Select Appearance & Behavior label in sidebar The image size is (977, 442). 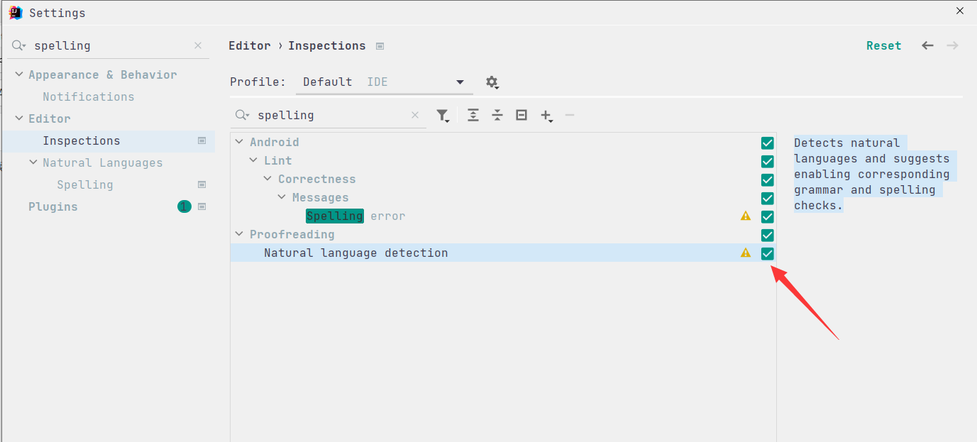point(103,74)
